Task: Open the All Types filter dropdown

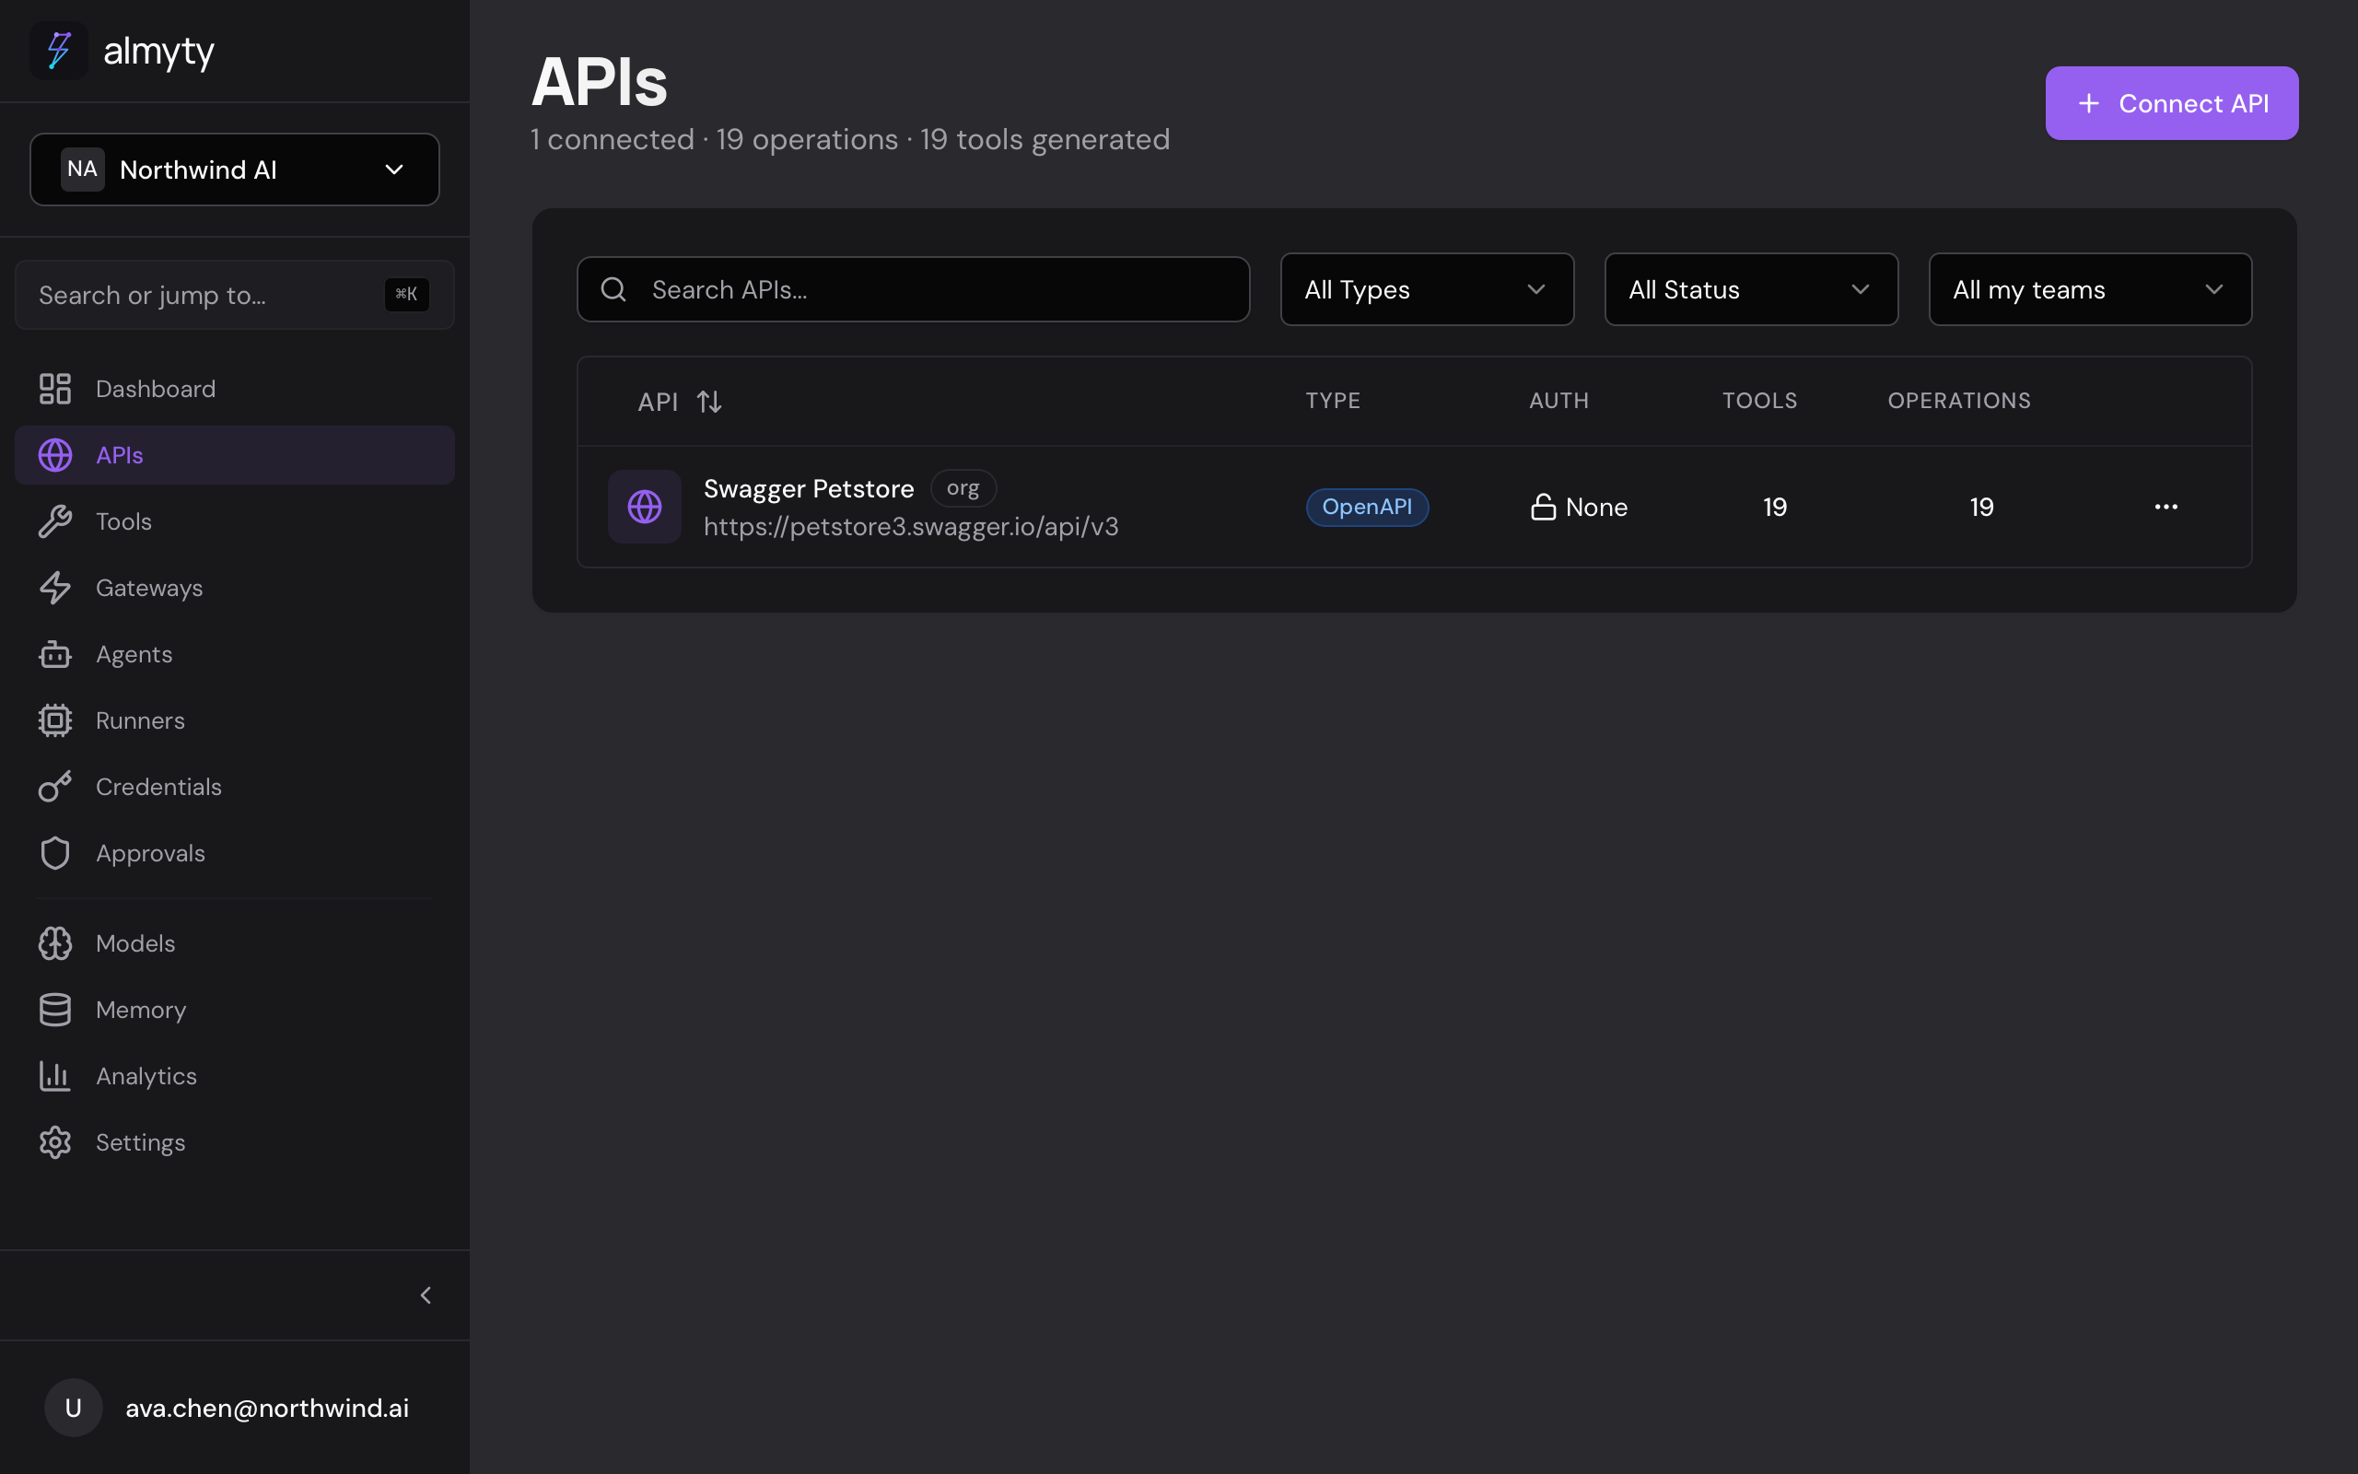Action: pyautogui.click(x=1427, y=289)
